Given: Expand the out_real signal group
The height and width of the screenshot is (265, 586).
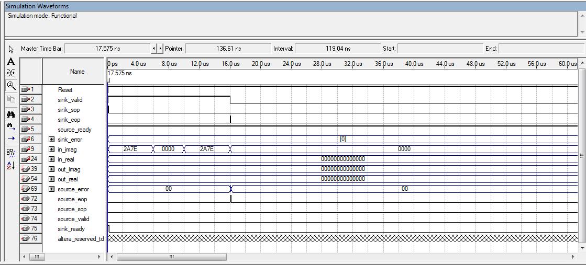Looking at the screenshot, I should click(51, 179).
